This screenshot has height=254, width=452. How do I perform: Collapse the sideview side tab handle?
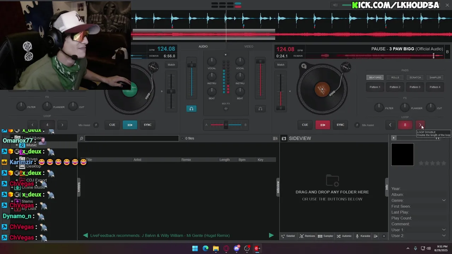[x=278, y=187]
